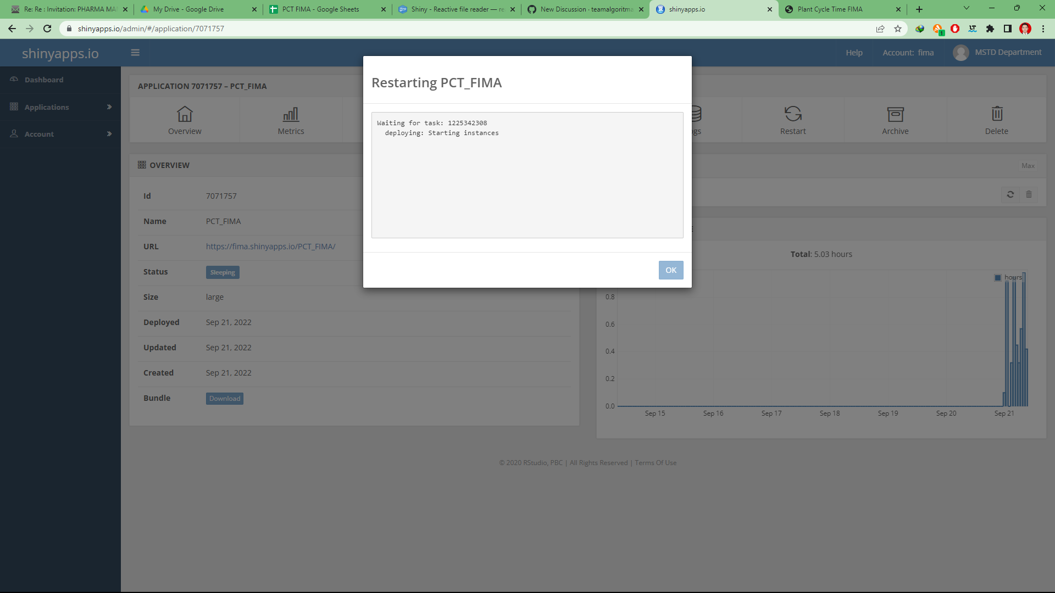
Task: Clear the chart using the trash icon
Action: [x=1029, y=194]
